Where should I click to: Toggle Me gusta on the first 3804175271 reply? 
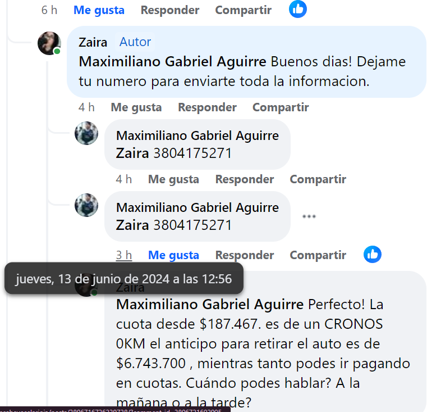(173, 179)
